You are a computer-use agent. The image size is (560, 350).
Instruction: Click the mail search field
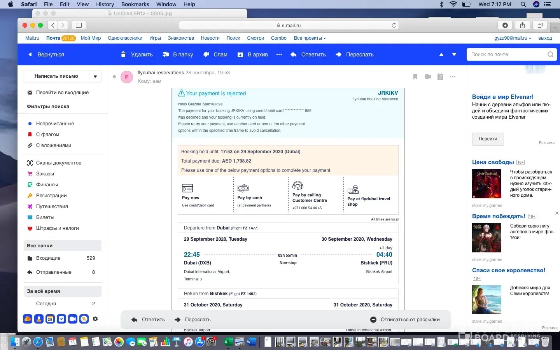click(507, 54)
